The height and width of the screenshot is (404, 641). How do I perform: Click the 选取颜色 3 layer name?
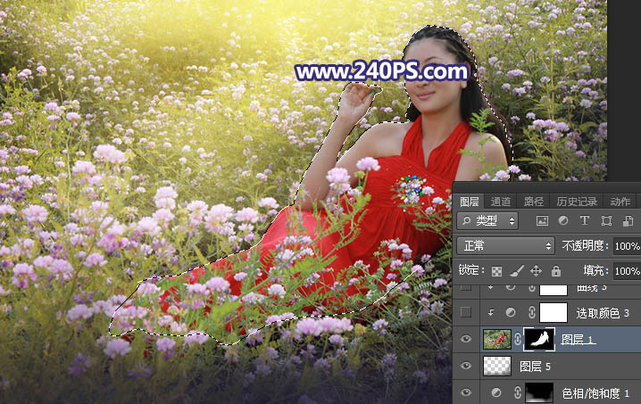[x=603, y=313]
